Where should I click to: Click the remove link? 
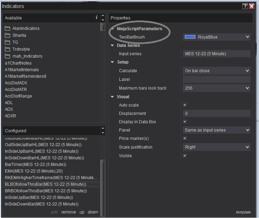[x=69, y=212]
